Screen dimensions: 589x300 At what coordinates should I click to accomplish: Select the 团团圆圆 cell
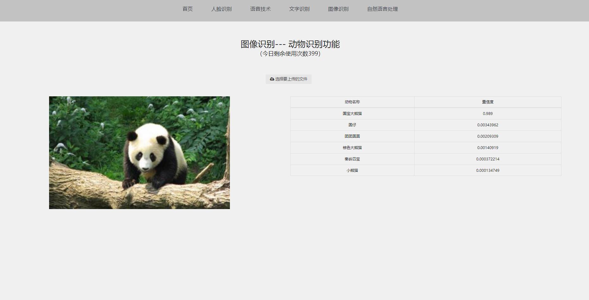coord(352,136)
